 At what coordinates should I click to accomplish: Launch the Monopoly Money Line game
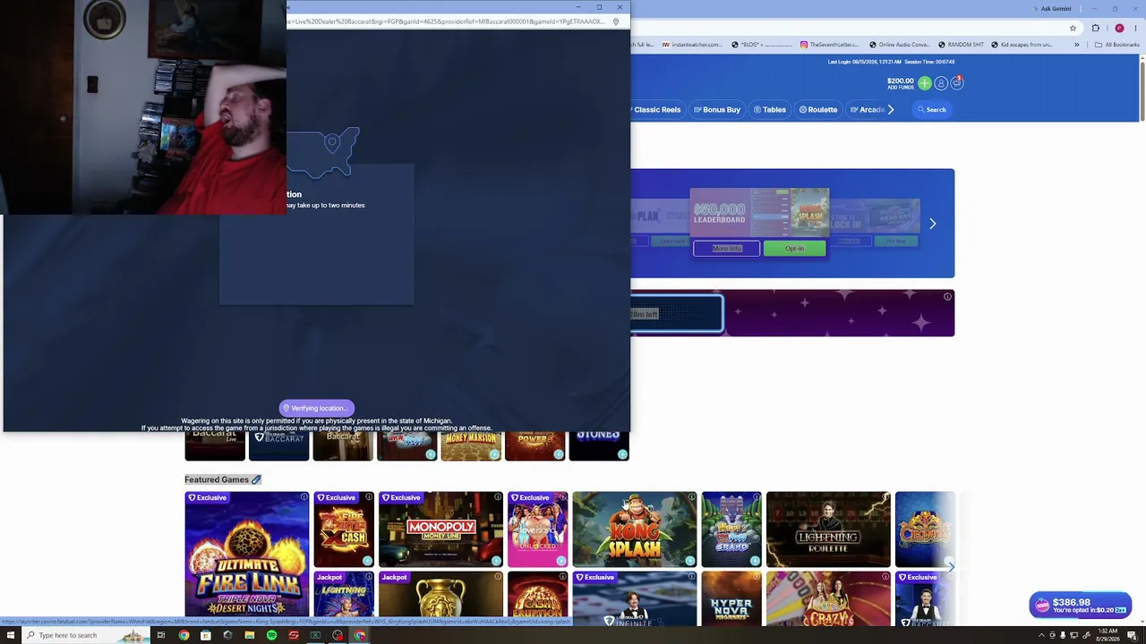click(440, 529)
